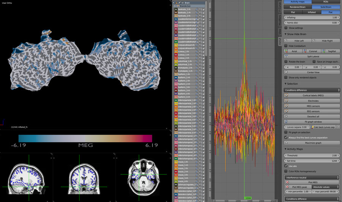Click wrench modifier icon on banksts_1-lh row

click(197, 9)
